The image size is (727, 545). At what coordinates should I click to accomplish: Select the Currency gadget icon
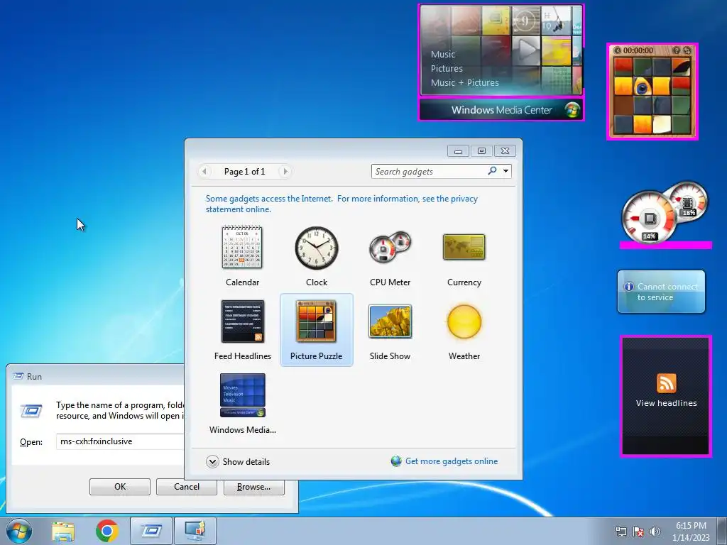(464, 247)
